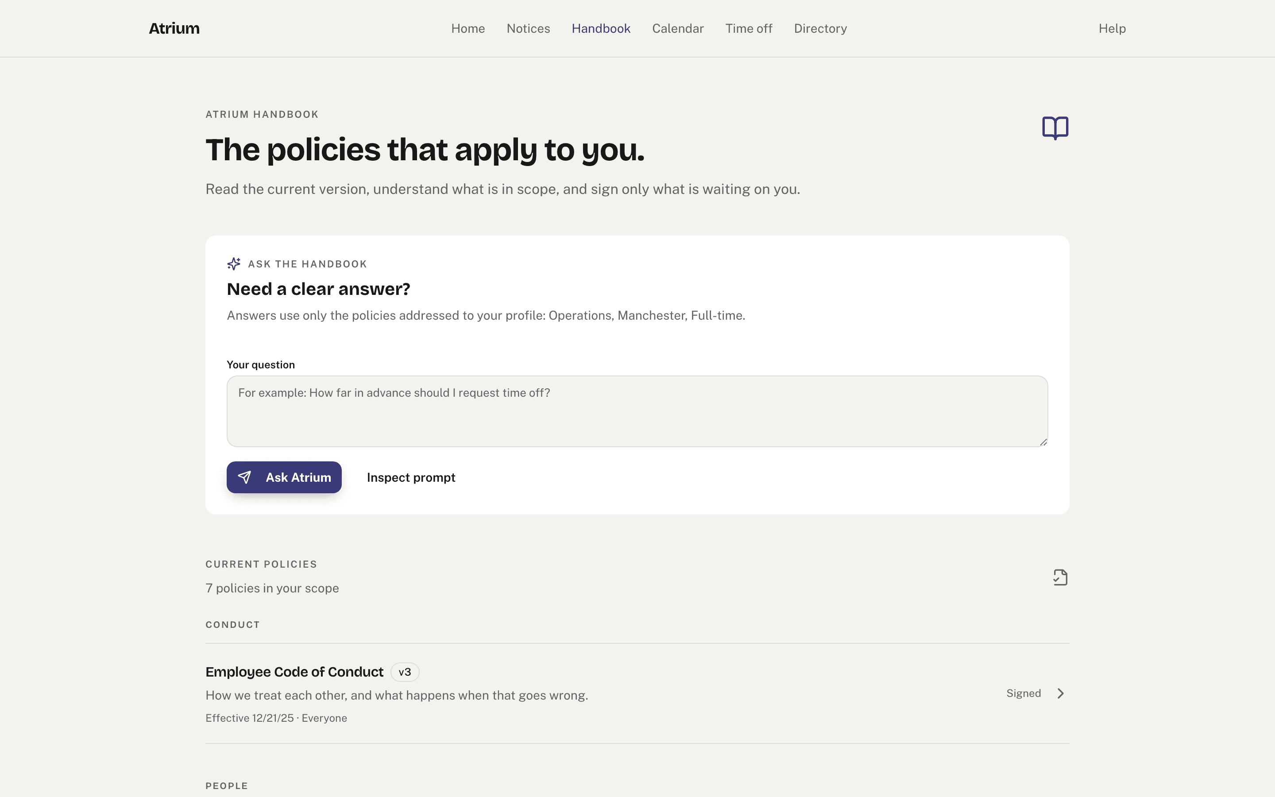Screen dimensions: 1275x797
Task: Click the 'Need a clear answer?' heading
Action: coord(318,289)
